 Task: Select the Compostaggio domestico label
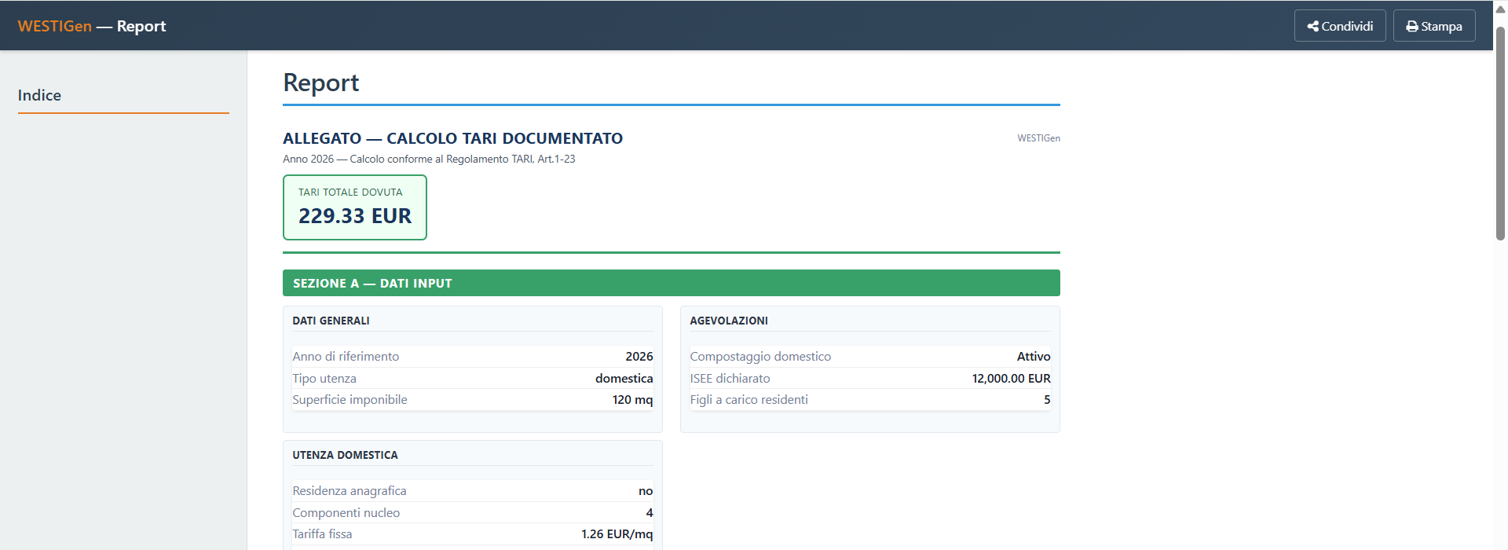pyautogui.click(x=760, y=357)
